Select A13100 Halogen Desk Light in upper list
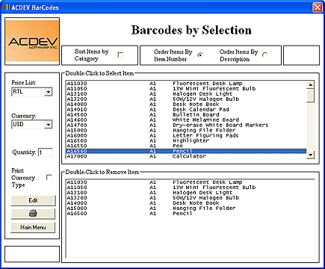 [x=186, y=94]
